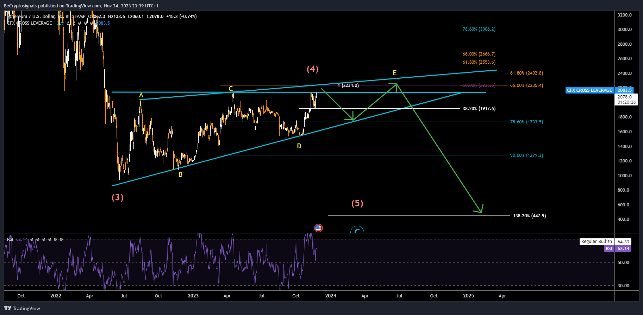The width and height of the screenshot is (643, 315).
Task: Click 2024 on the time axis
Action: click(x=331, y=296)
